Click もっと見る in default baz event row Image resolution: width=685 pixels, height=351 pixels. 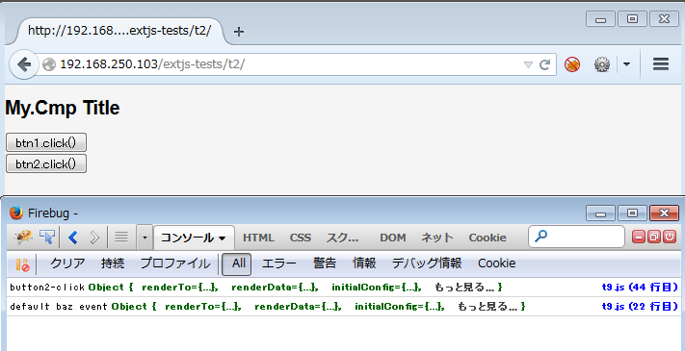487,307
